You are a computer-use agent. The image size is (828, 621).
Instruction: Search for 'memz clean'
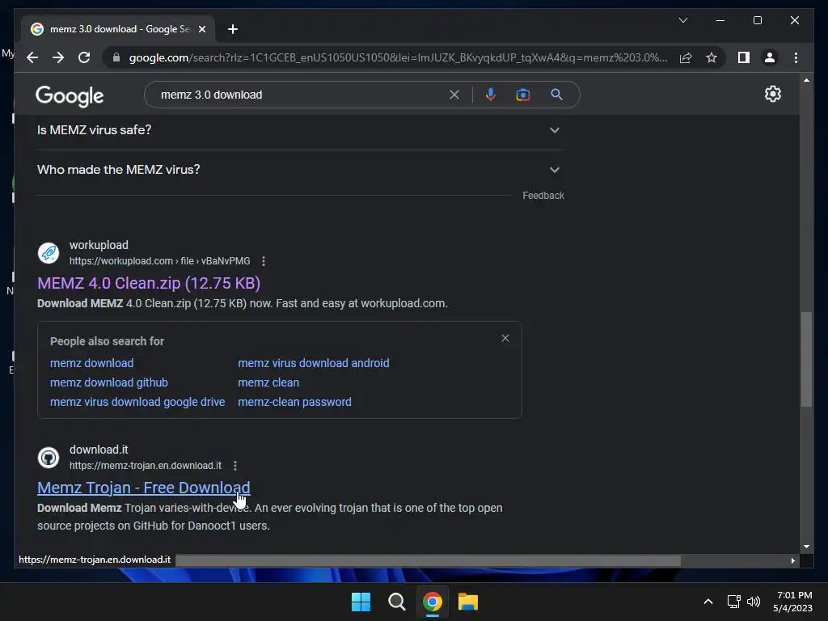(x=268, y=382)
